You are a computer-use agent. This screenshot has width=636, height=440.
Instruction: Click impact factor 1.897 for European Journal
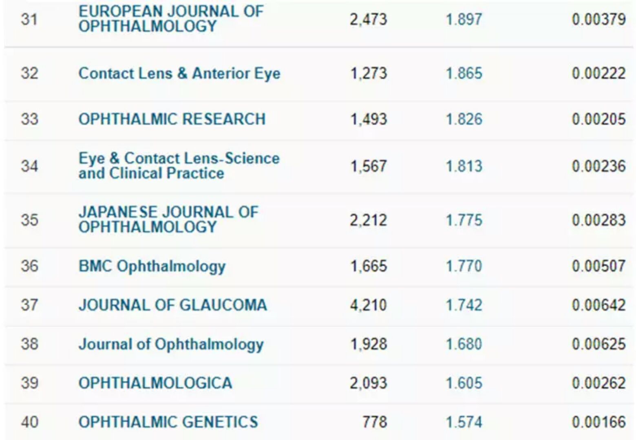tap(464, 19)
